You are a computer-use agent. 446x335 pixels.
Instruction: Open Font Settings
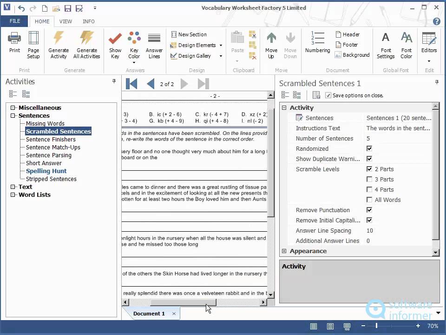coord(386,45)
